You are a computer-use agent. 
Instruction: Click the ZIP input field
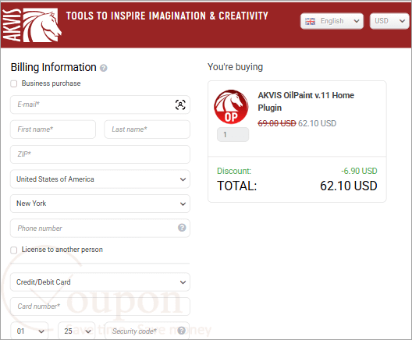[100, 154]
